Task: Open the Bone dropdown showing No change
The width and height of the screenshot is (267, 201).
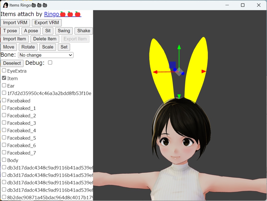Action: 45,55
